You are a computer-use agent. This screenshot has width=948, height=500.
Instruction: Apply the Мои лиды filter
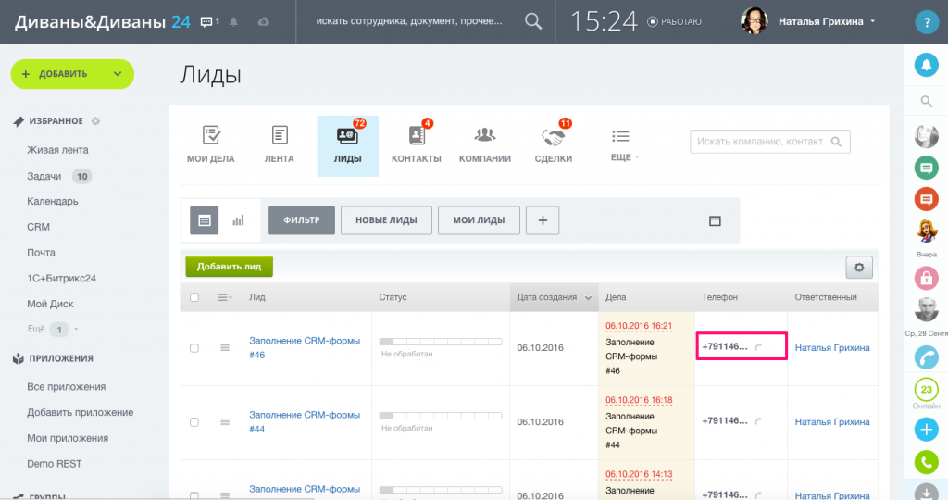[479, 220]
